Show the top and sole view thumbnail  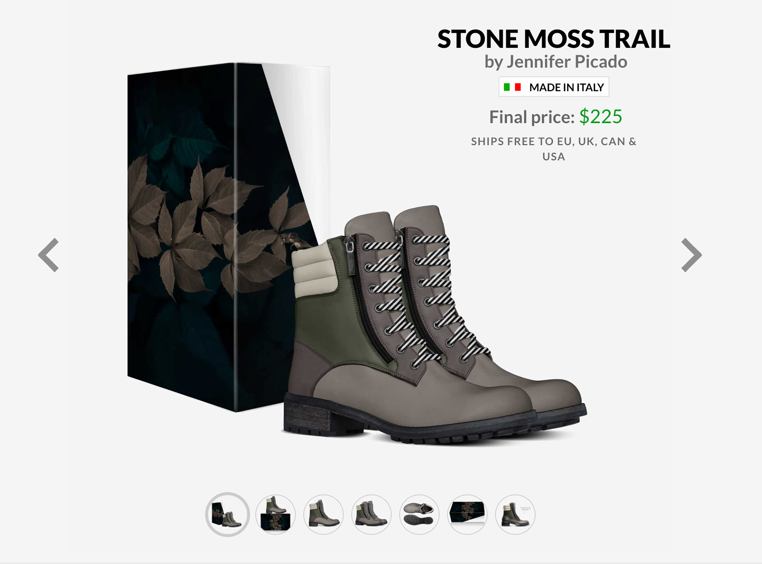coord(419,514)
